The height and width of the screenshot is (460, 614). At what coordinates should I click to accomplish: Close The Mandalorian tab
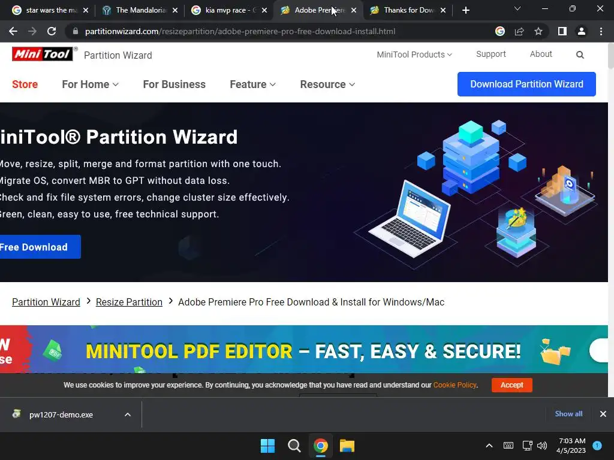[x=175, y=10]
